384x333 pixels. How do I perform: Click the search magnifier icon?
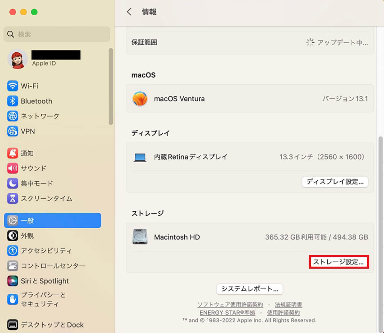(x=11, y=34)
